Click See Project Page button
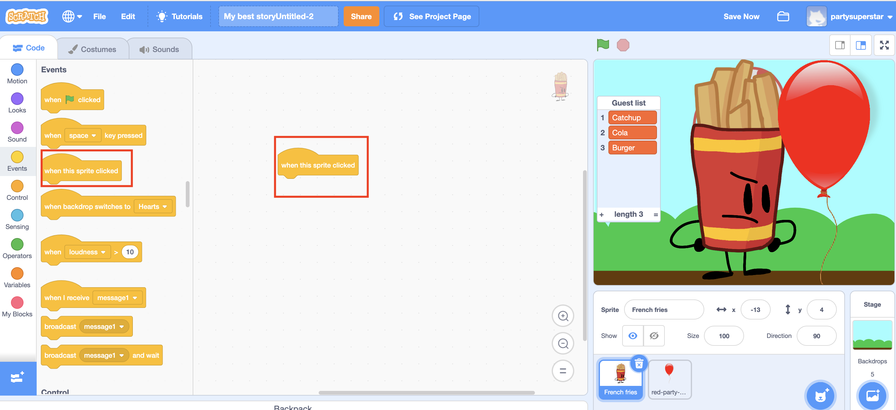The width and height of the screenshot is (896, 410). coord(431,16)
